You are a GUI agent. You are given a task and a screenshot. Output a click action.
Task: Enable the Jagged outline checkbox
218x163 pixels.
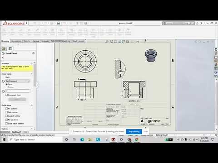(6, 116)
